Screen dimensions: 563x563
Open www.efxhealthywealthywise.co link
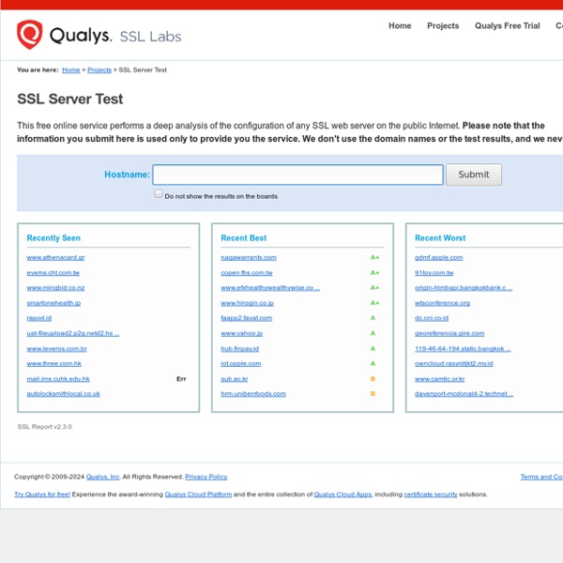click(270, 288)
